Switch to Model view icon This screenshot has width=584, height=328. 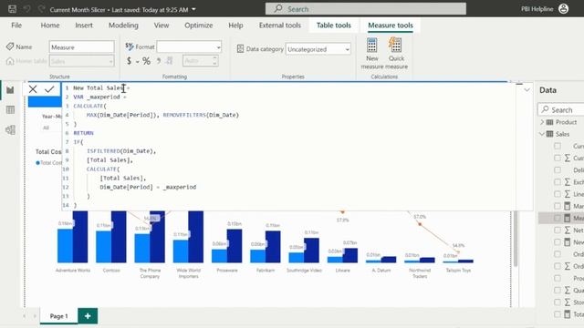(10, 129)
